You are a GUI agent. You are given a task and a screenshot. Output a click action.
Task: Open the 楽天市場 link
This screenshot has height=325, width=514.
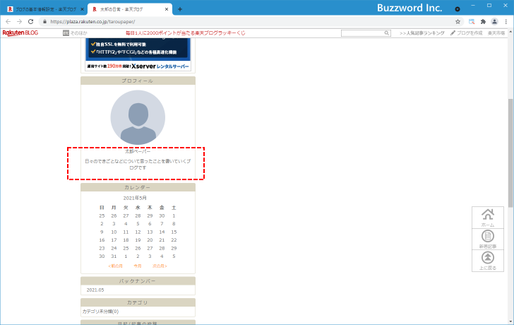point(496,33)
